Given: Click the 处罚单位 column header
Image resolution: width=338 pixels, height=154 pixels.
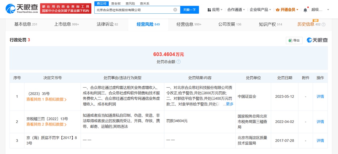Looking at the screenshot, I should [253, 78].
